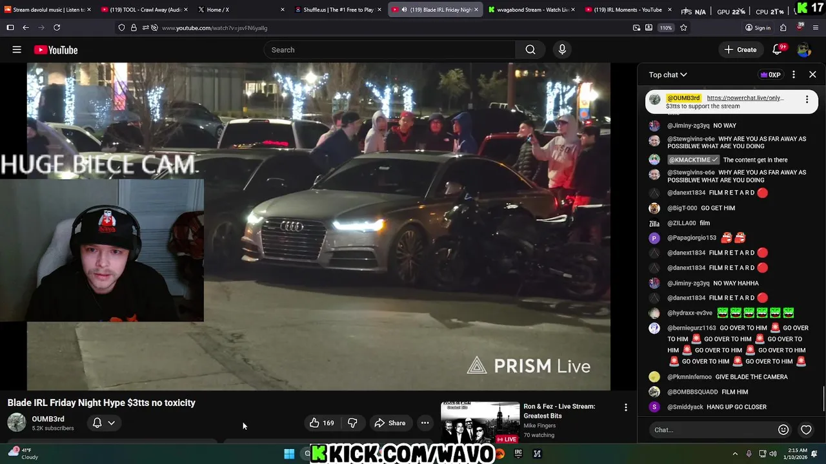
Task: Go back with browser back arrow
Action: click(x=25, y=28)
